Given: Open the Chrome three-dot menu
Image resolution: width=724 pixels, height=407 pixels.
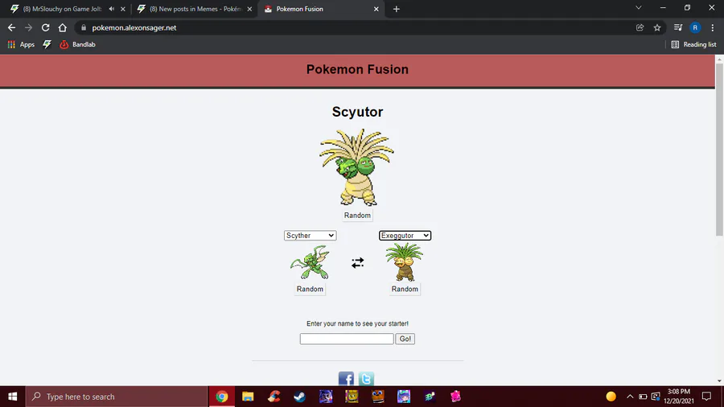Looking at the screenshot, I should (713, 27).
